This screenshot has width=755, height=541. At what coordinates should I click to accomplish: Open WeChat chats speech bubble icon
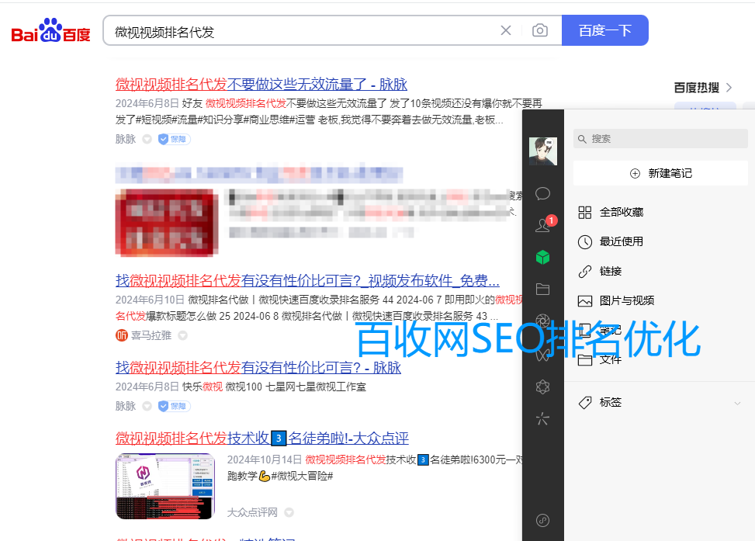coord(542,194)
